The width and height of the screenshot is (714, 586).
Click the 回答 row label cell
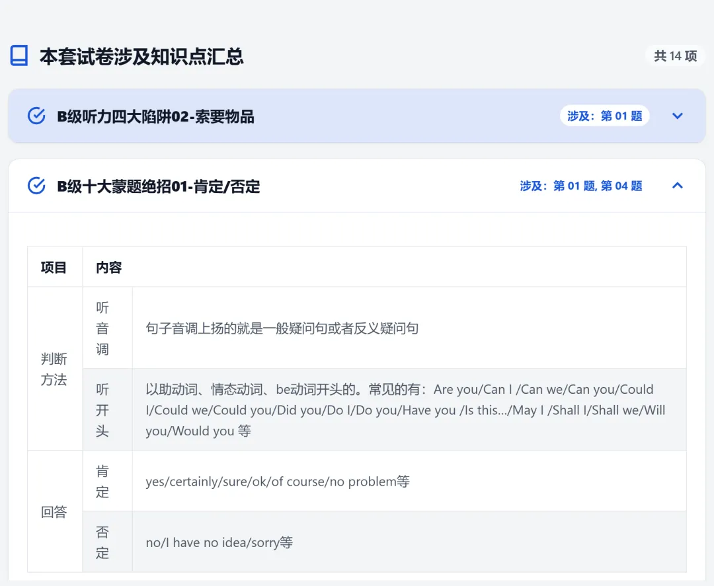coord(55,512)
